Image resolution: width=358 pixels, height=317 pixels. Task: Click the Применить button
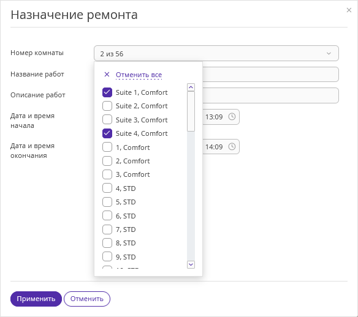(36, 299)
